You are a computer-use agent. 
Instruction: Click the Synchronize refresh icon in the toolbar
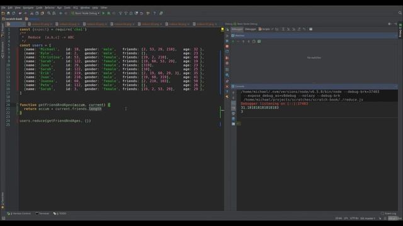[14, 13]
